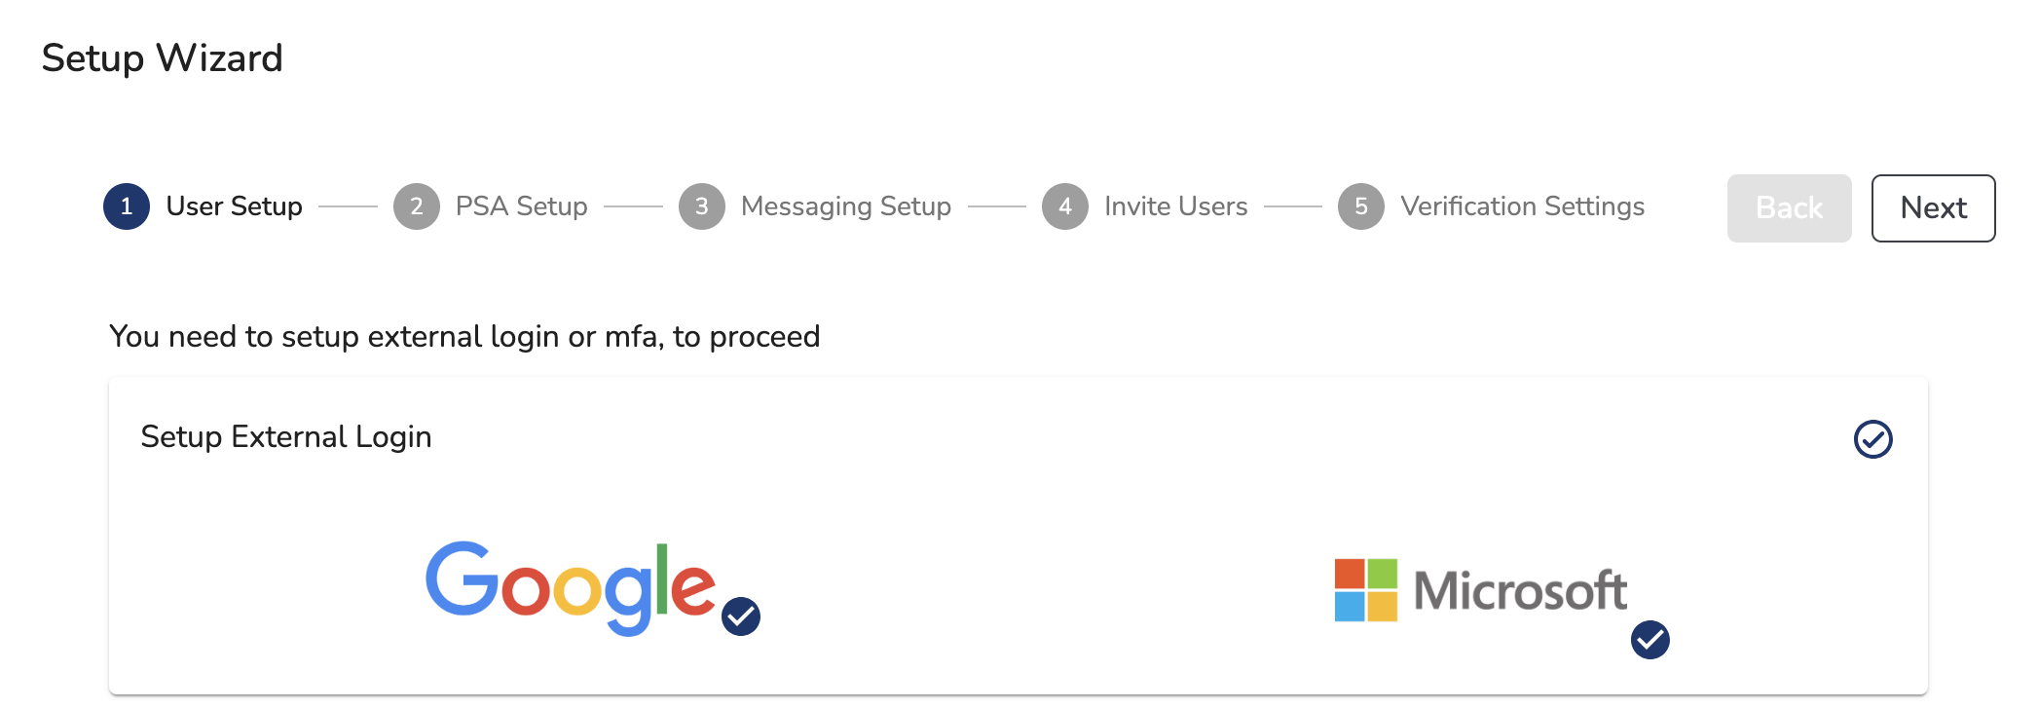Click the checkmark badge next to Google
The image size is (2039, 709).
coord(741,616)
